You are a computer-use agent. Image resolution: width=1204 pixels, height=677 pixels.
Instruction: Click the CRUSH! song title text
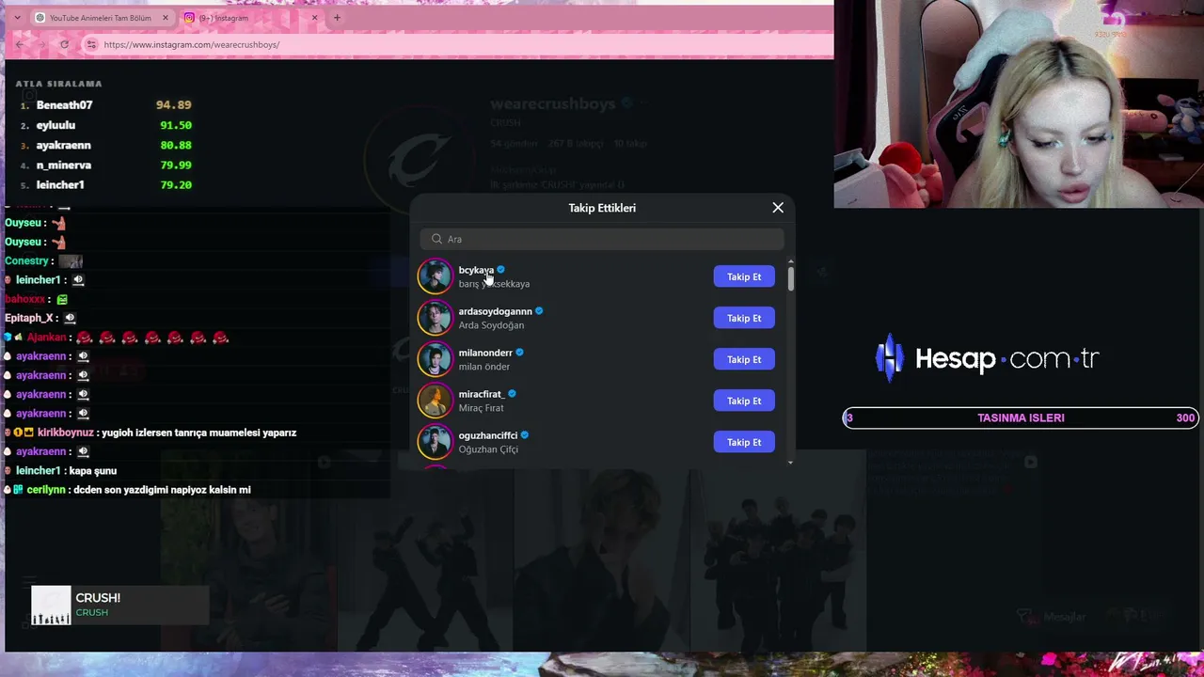click(x=98, y=598)
